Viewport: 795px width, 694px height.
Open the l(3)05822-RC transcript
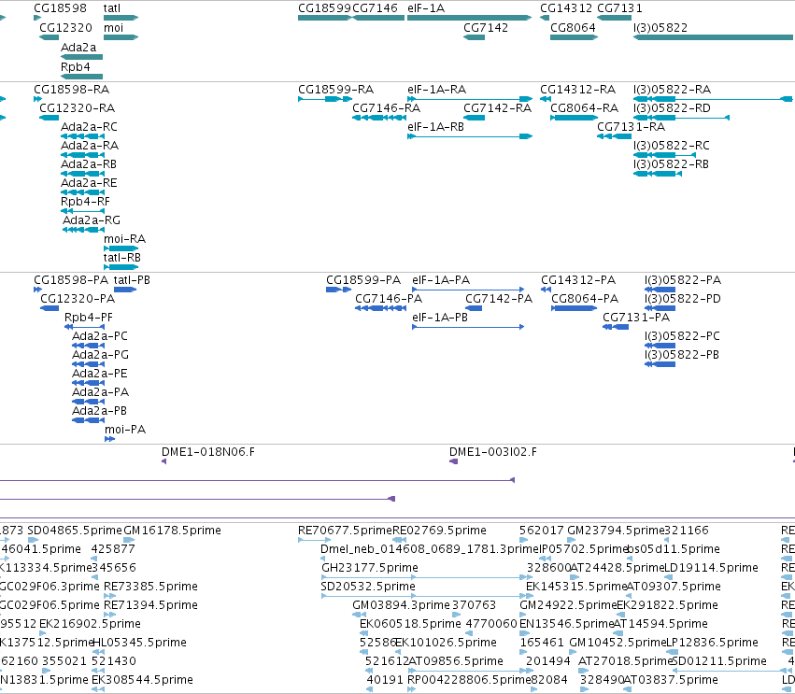664,155
